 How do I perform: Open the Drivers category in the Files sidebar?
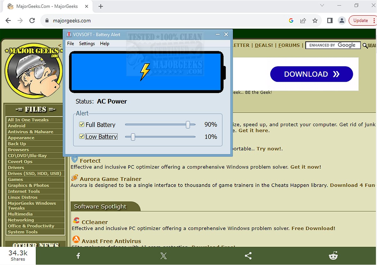[16, 167]
